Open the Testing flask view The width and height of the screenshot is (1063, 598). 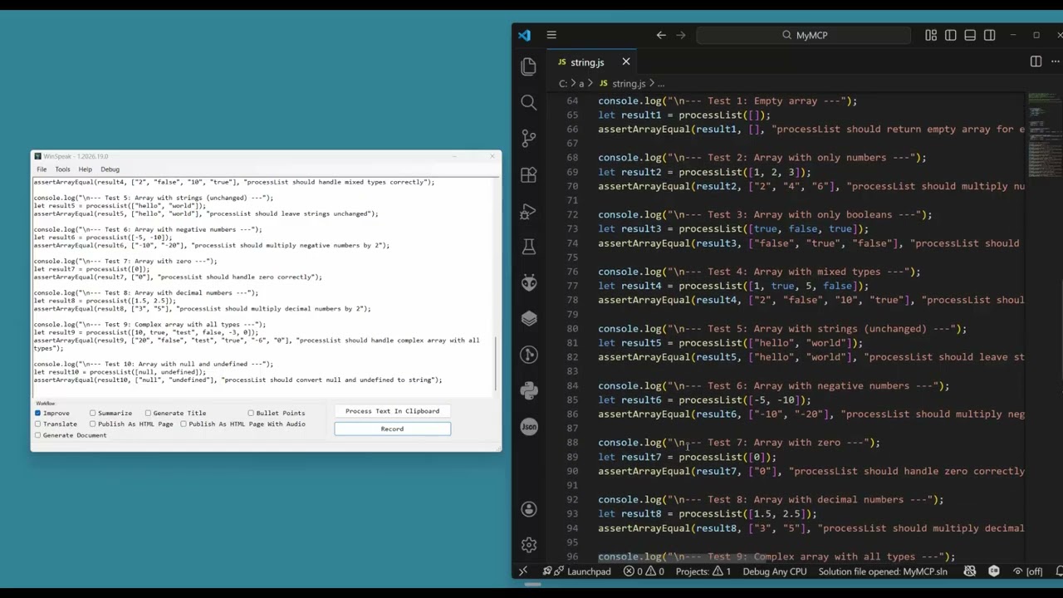pyautogui.click(x=528, y=247)
